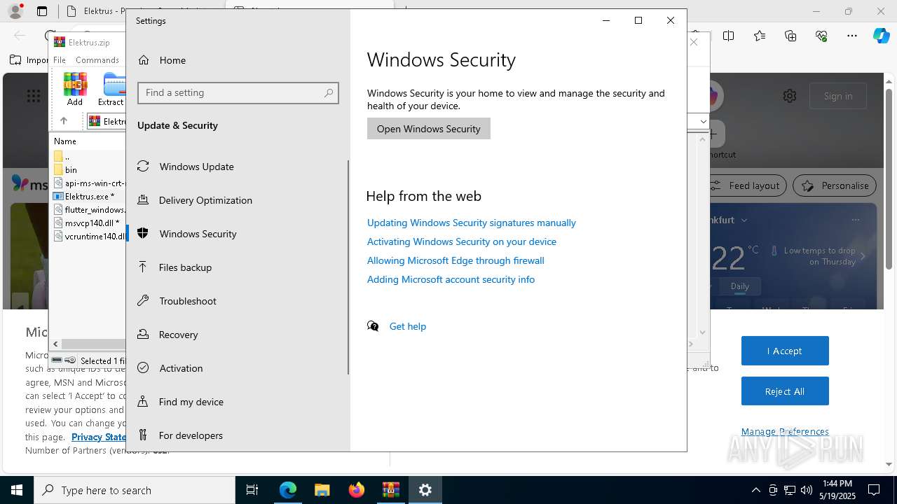Focus the Find a setting search box

point(238,93)
